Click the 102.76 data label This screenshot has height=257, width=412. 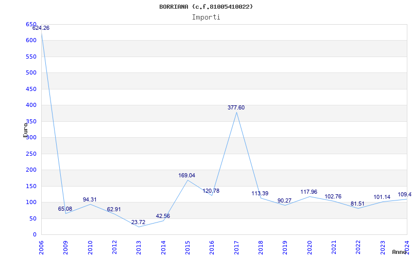point(333,196)
